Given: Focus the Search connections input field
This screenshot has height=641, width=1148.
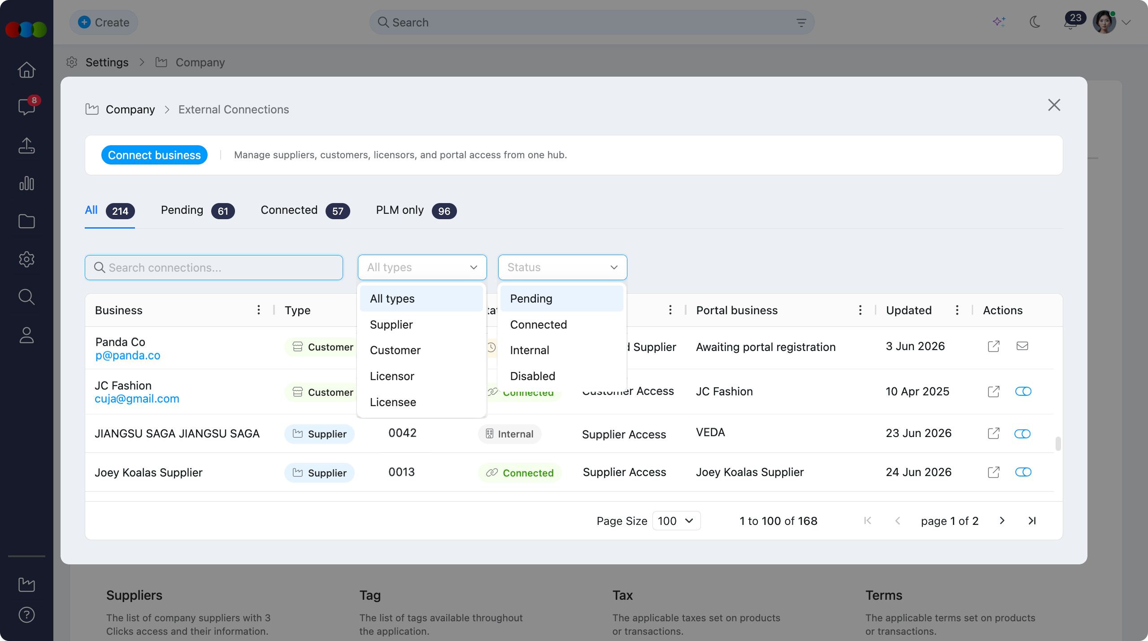Looking at the screenshot, I should coord(214,268).
